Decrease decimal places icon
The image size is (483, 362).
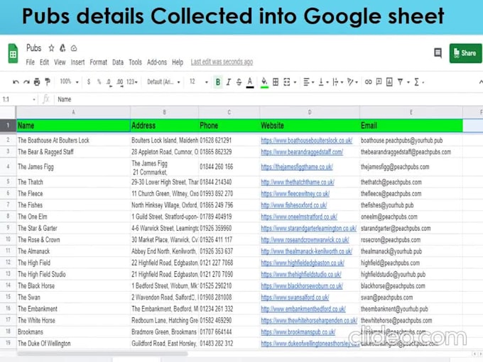109,82
